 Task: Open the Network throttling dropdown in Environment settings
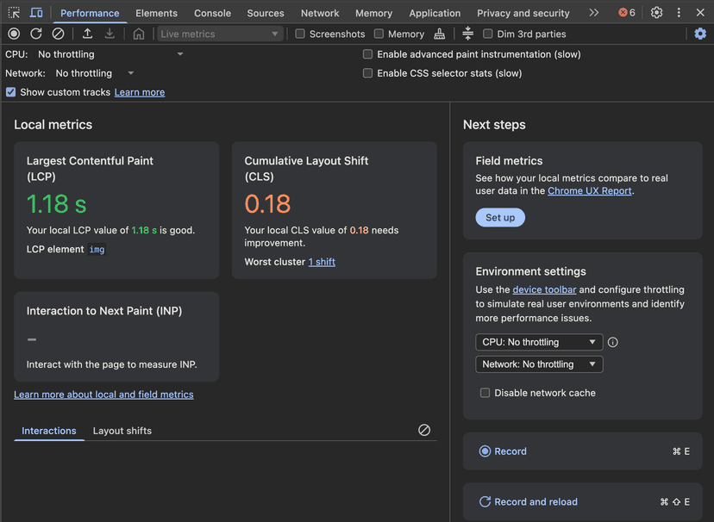point(539,364)
